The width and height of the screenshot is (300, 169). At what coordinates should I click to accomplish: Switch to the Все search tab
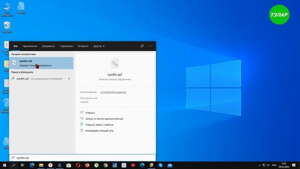click(x=15, y=46)
